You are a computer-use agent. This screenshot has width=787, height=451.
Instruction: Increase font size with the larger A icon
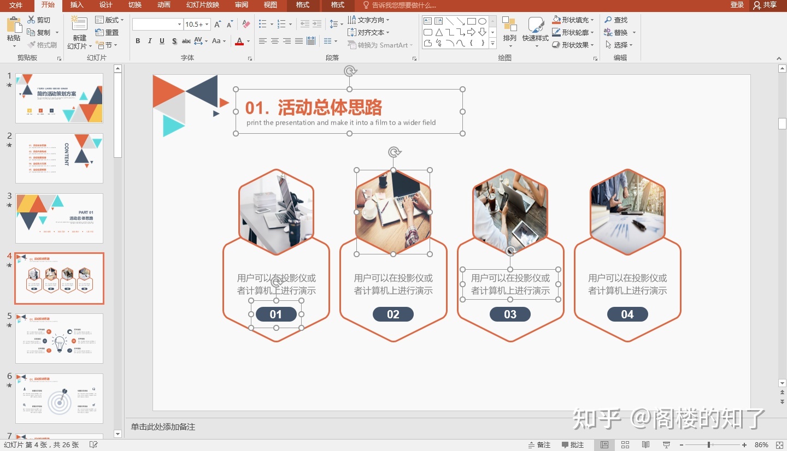click(x=218, y=24)
